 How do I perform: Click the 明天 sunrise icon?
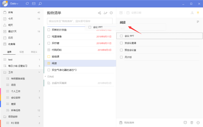click(x=5, y=25)
